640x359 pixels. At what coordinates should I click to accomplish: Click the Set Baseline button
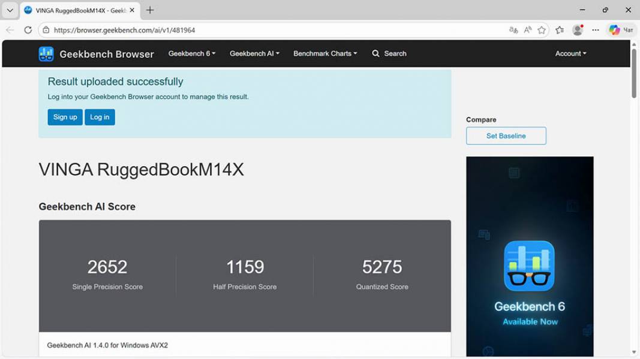pyautogui.click(x=506, y=136)
